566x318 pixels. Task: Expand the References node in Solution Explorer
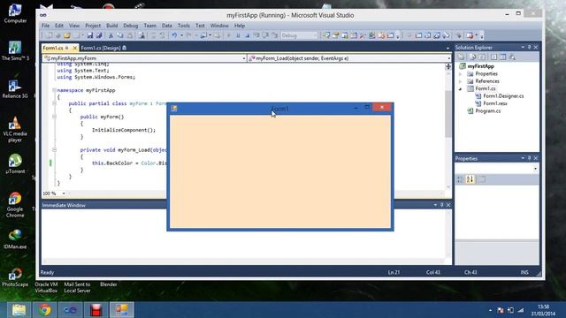460,81
